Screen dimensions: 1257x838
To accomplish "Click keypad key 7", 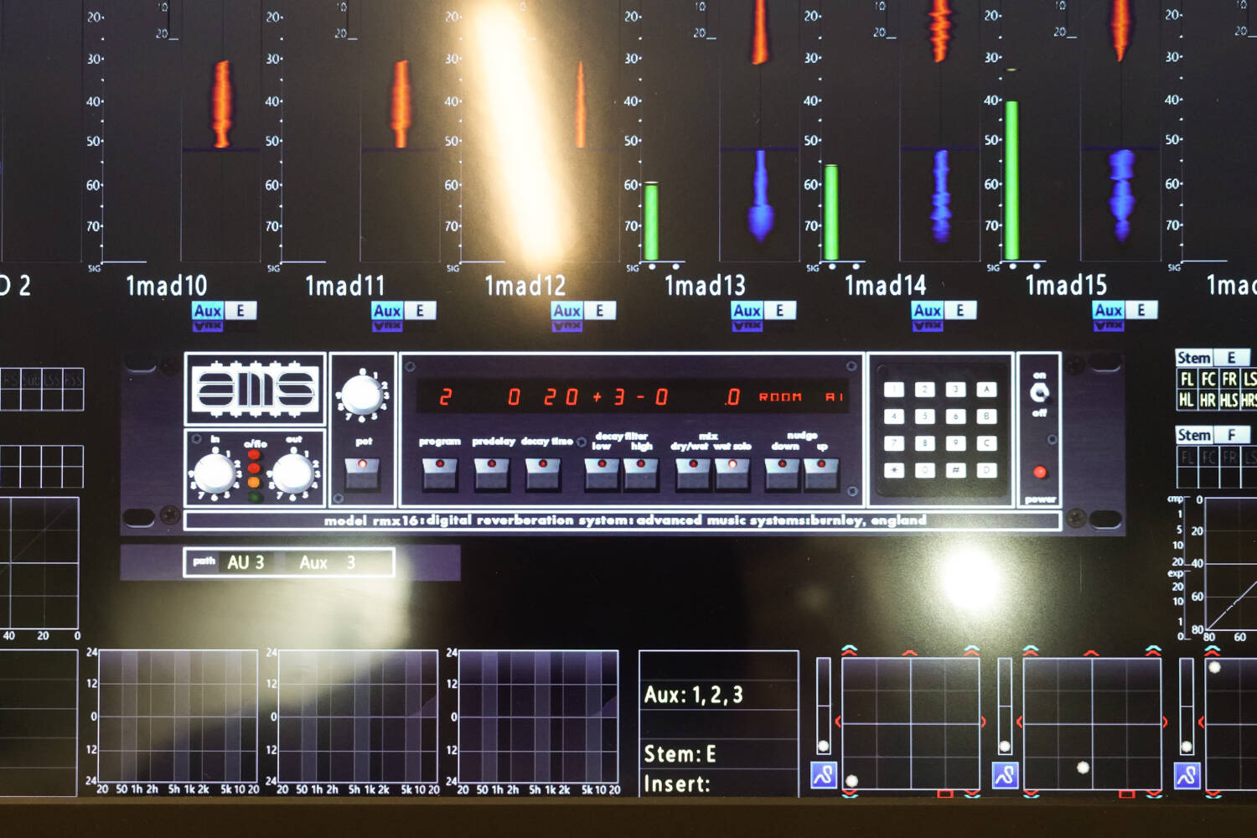I will pyautogui.click(x=894, y=443).
